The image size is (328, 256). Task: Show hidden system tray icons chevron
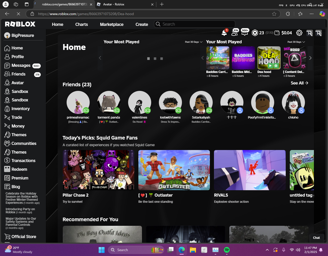[x=267, y=250]
